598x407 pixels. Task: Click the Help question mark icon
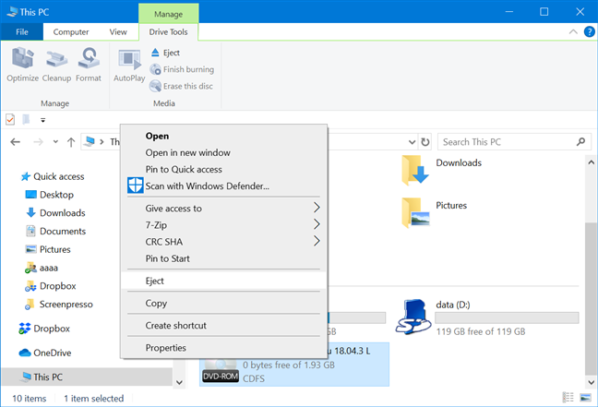click(589, 31)
